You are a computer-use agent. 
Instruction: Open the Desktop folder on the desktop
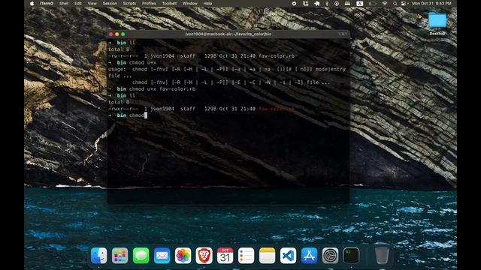click(x=437, y=23)
